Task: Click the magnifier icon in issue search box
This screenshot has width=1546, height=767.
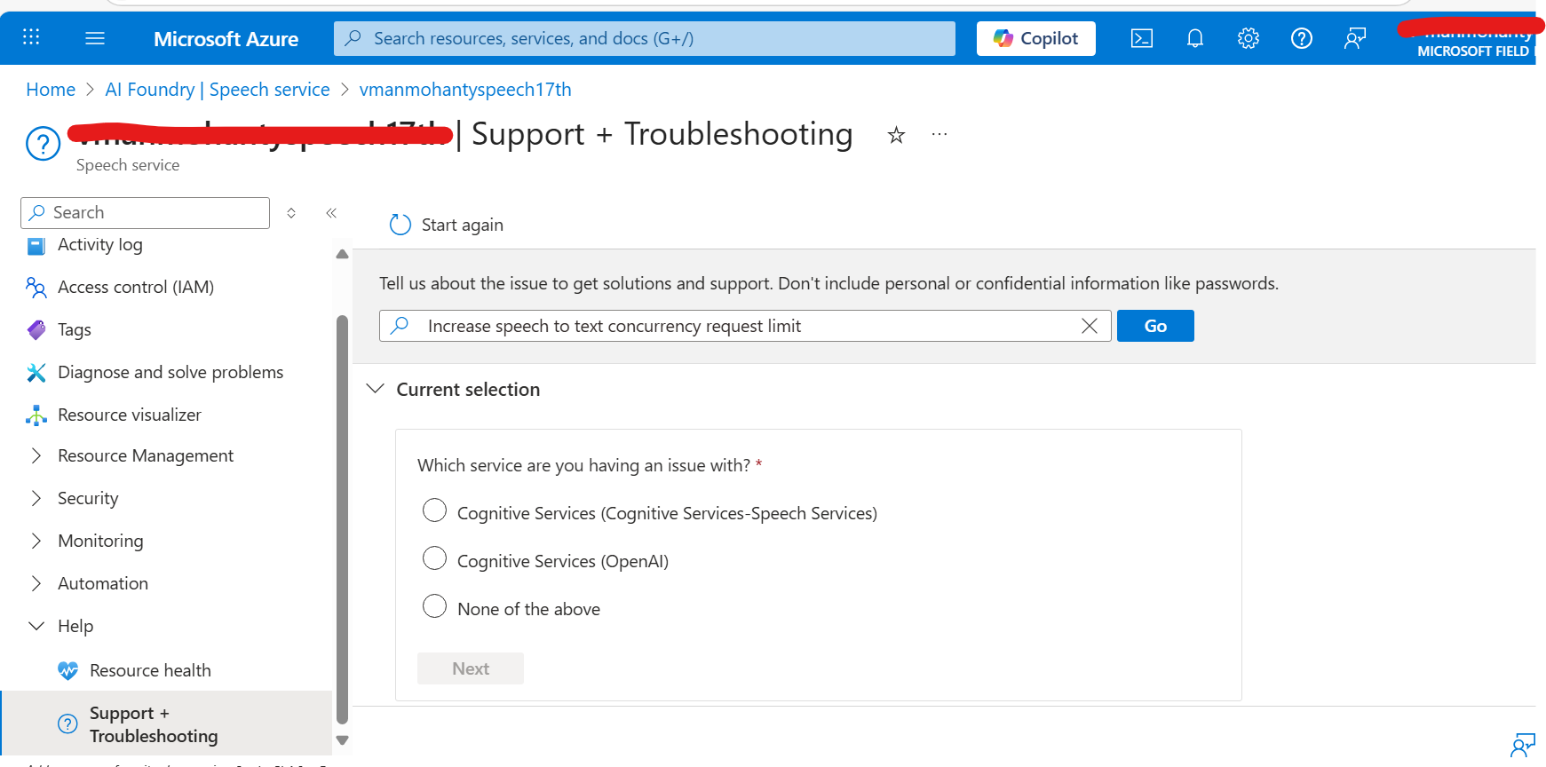Action: pos(400,326)
